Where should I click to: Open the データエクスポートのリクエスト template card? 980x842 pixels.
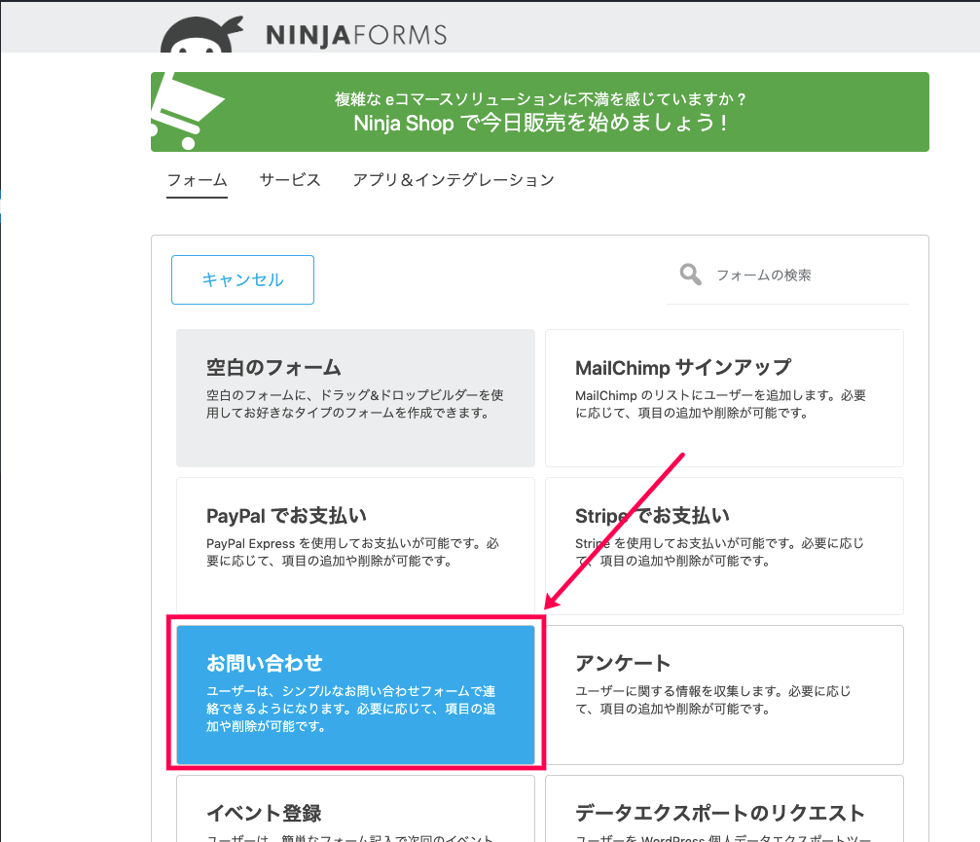coord(724,809)
